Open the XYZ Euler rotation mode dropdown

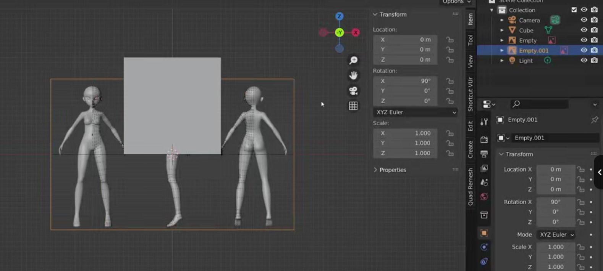415,112
